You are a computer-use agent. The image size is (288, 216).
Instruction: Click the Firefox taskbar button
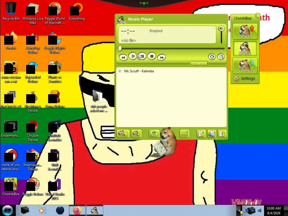coord(77,210)
